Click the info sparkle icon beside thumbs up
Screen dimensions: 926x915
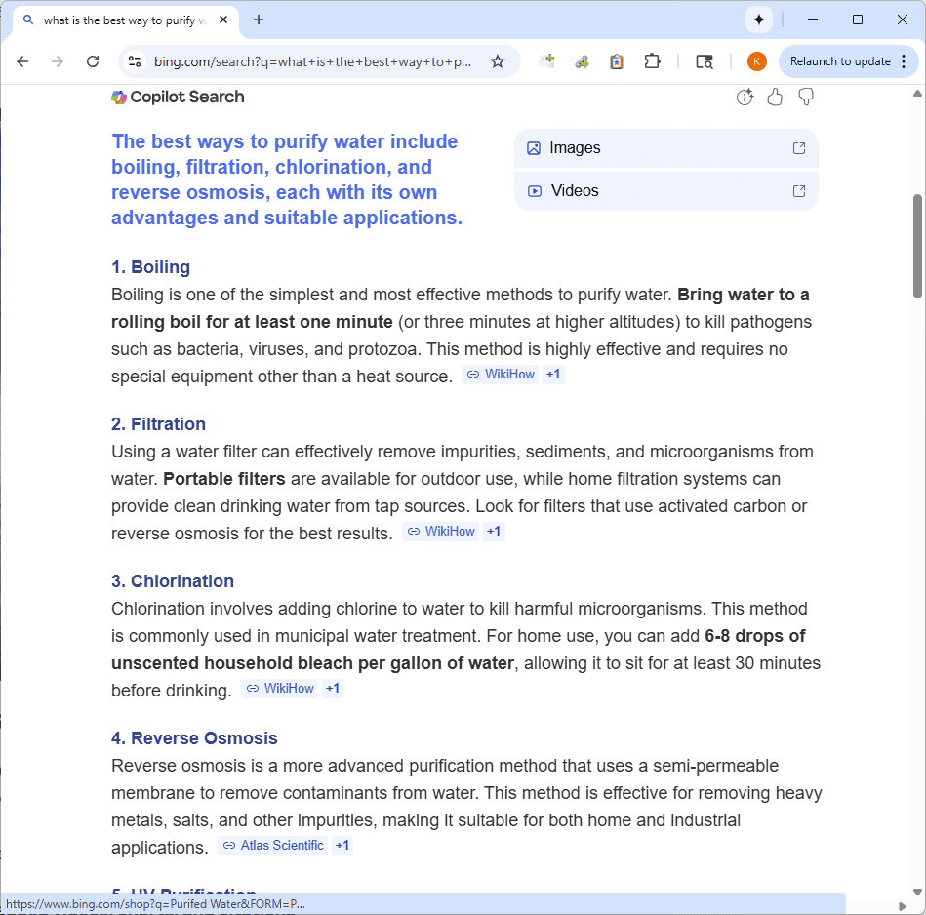click(745, 97)
